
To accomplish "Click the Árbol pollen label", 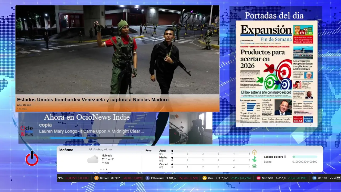I will pyautogui.click(x=163, y=151).
